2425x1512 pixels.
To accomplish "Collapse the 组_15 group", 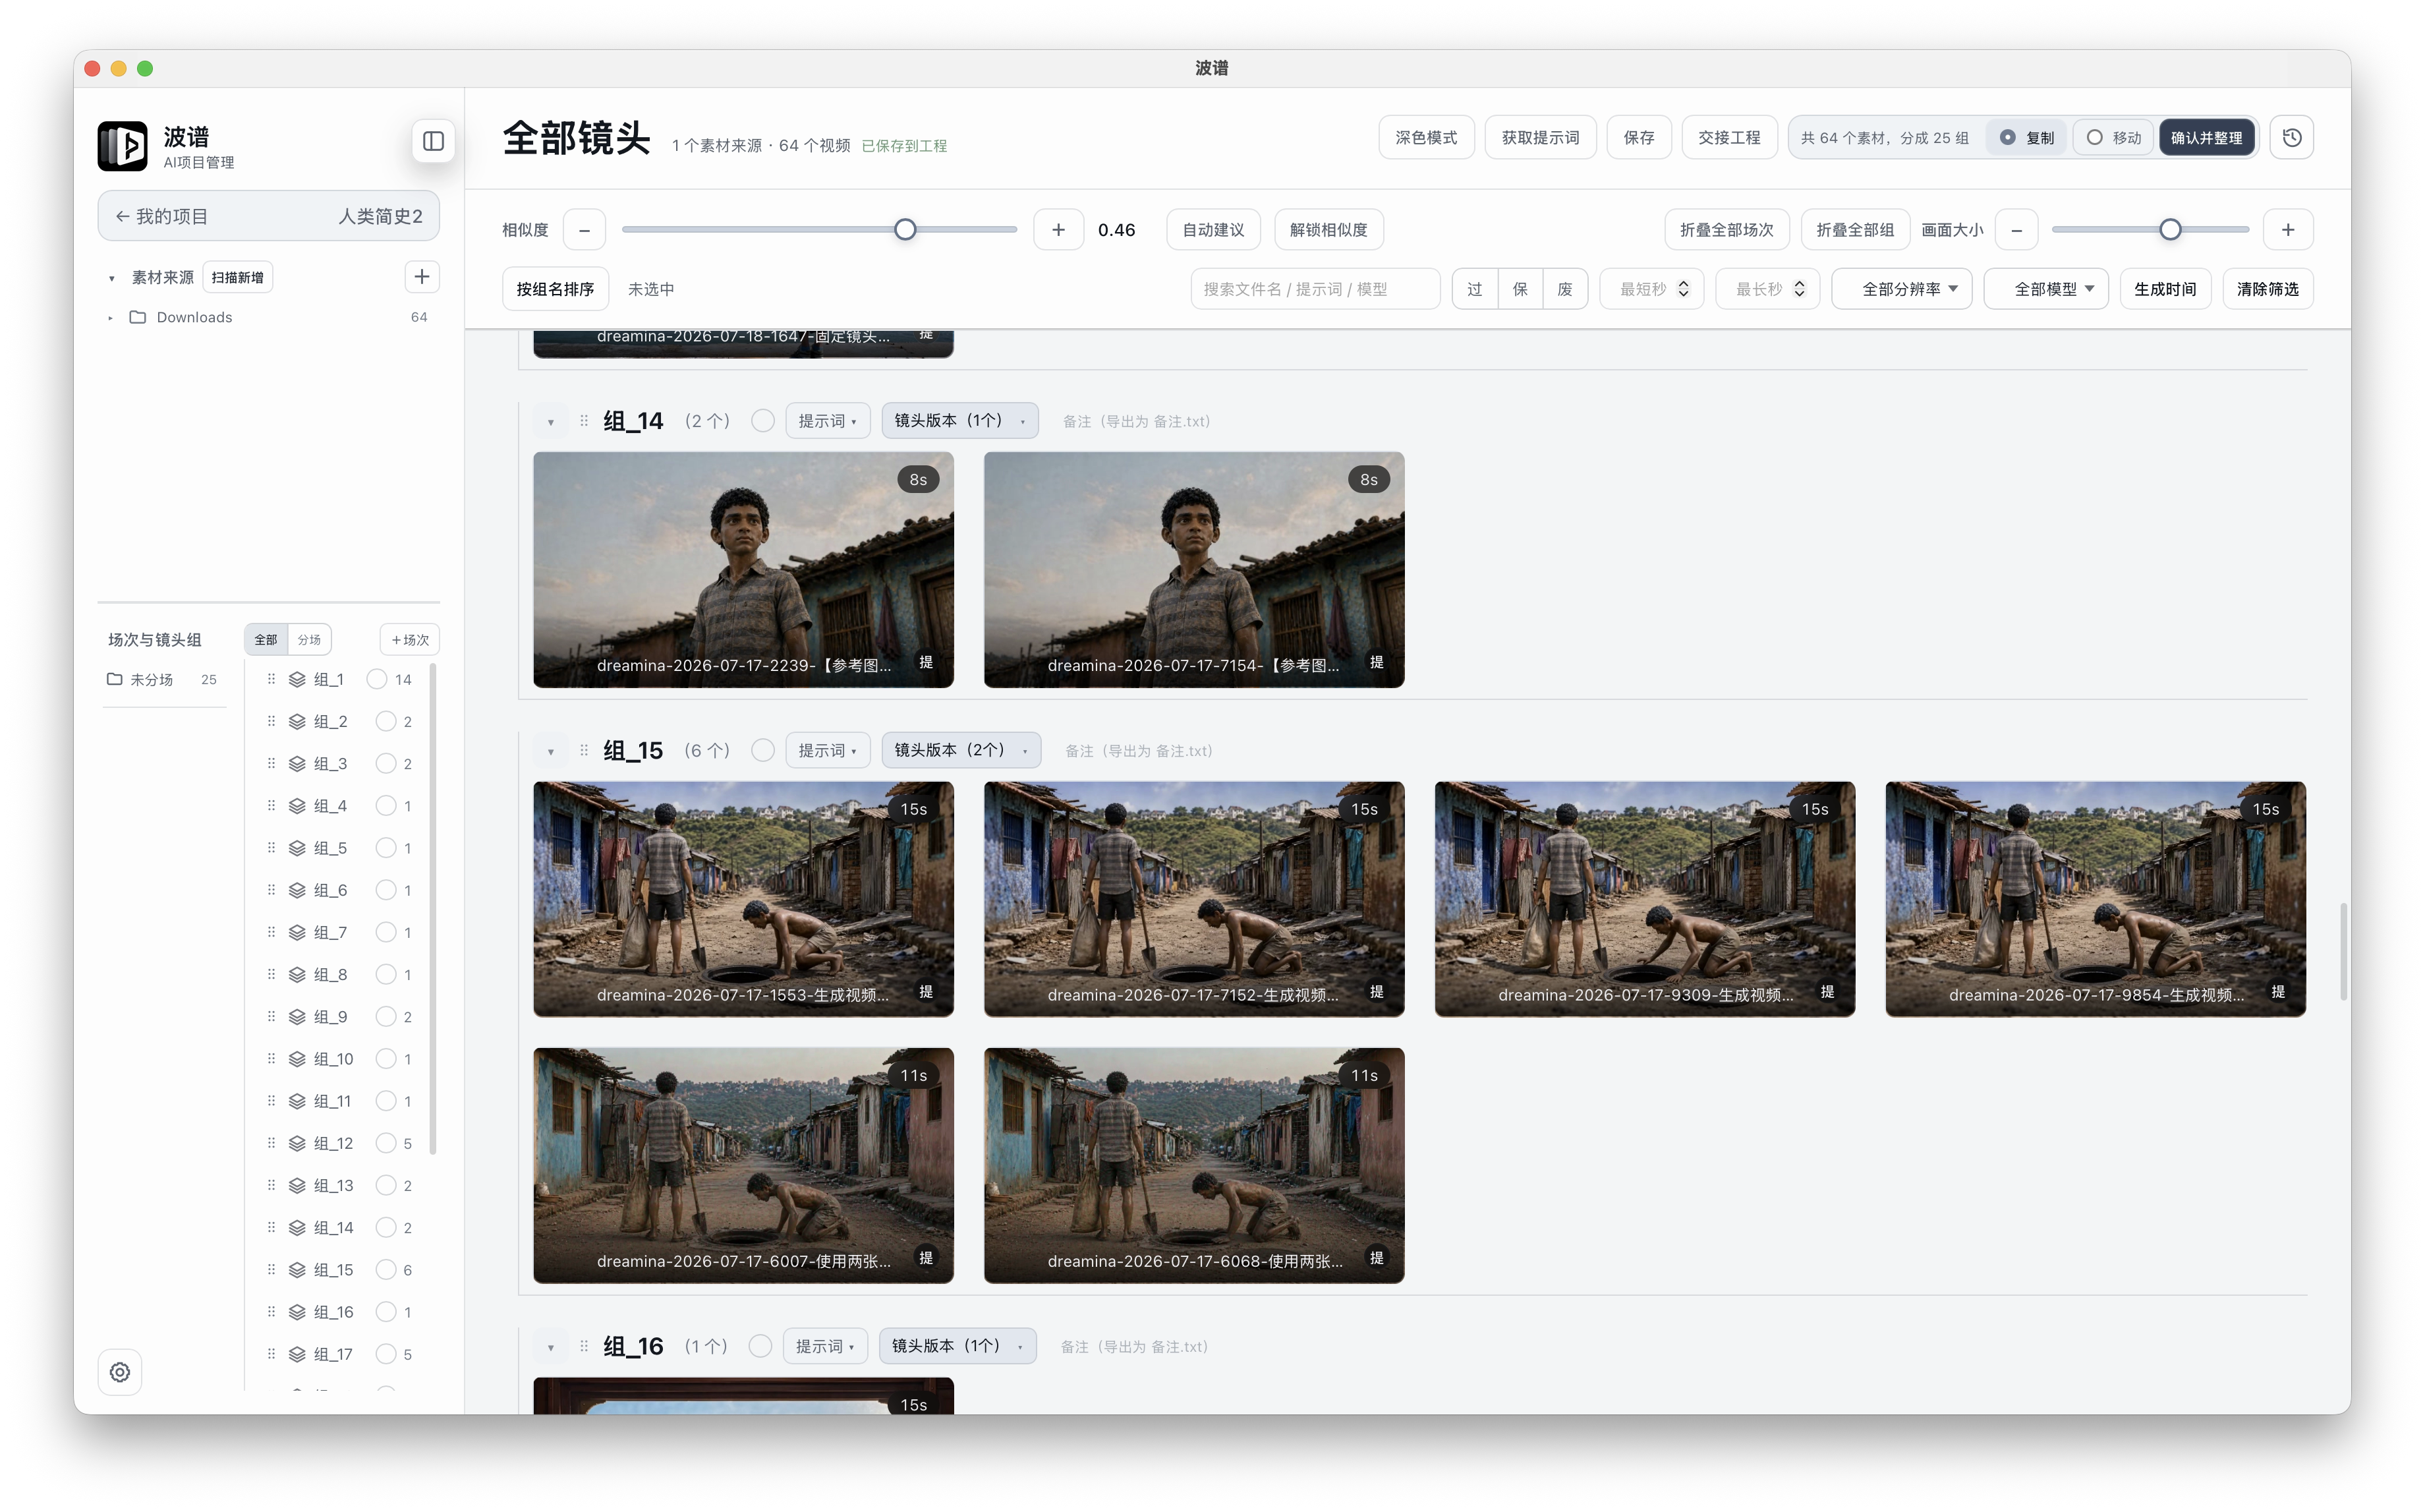I will click(550, 751).
